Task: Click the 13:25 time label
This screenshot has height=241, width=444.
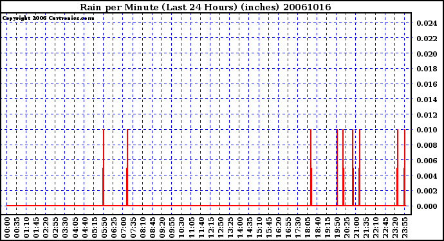Action: (x=230, y=228)
